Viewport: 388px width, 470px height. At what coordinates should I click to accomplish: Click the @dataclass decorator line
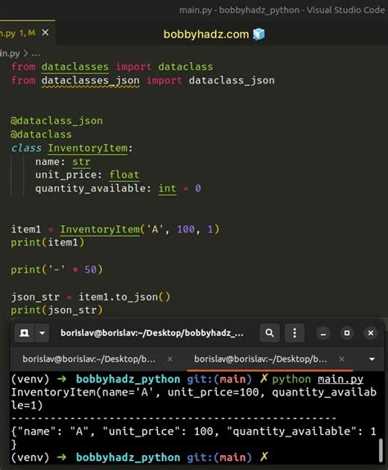click(42, 134)
